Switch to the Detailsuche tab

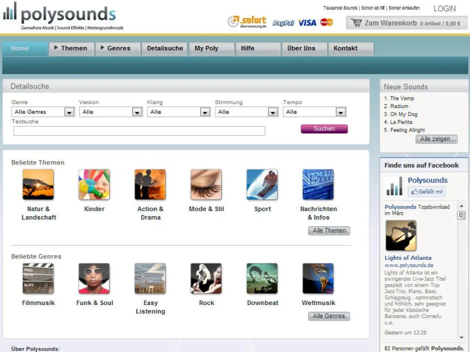(x=164, y=49)
